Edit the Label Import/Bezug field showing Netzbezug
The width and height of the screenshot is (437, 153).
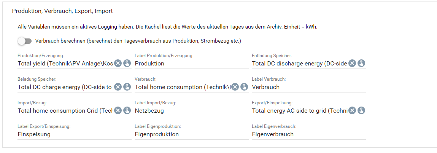(191, 111)
